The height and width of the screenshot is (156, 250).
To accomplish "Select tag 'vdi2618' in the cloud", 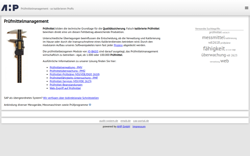I will coord(214,42).
